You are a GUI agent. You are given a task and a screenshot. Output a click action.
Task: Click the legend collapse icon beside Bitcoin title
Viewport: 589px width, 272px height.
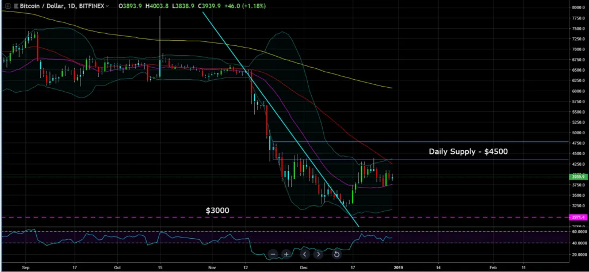[7, 6]
